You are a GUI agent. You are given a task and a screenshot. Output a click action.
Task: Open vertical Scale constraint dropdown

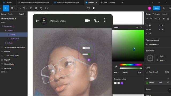pyautogui.click(x=162, y=60)
